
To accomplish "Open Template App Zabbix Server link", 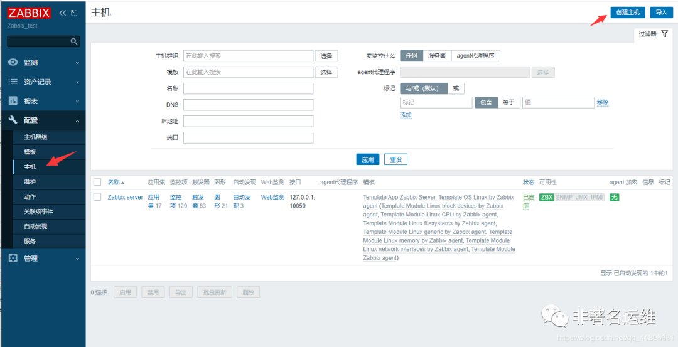I will click(x=399, y=198).
